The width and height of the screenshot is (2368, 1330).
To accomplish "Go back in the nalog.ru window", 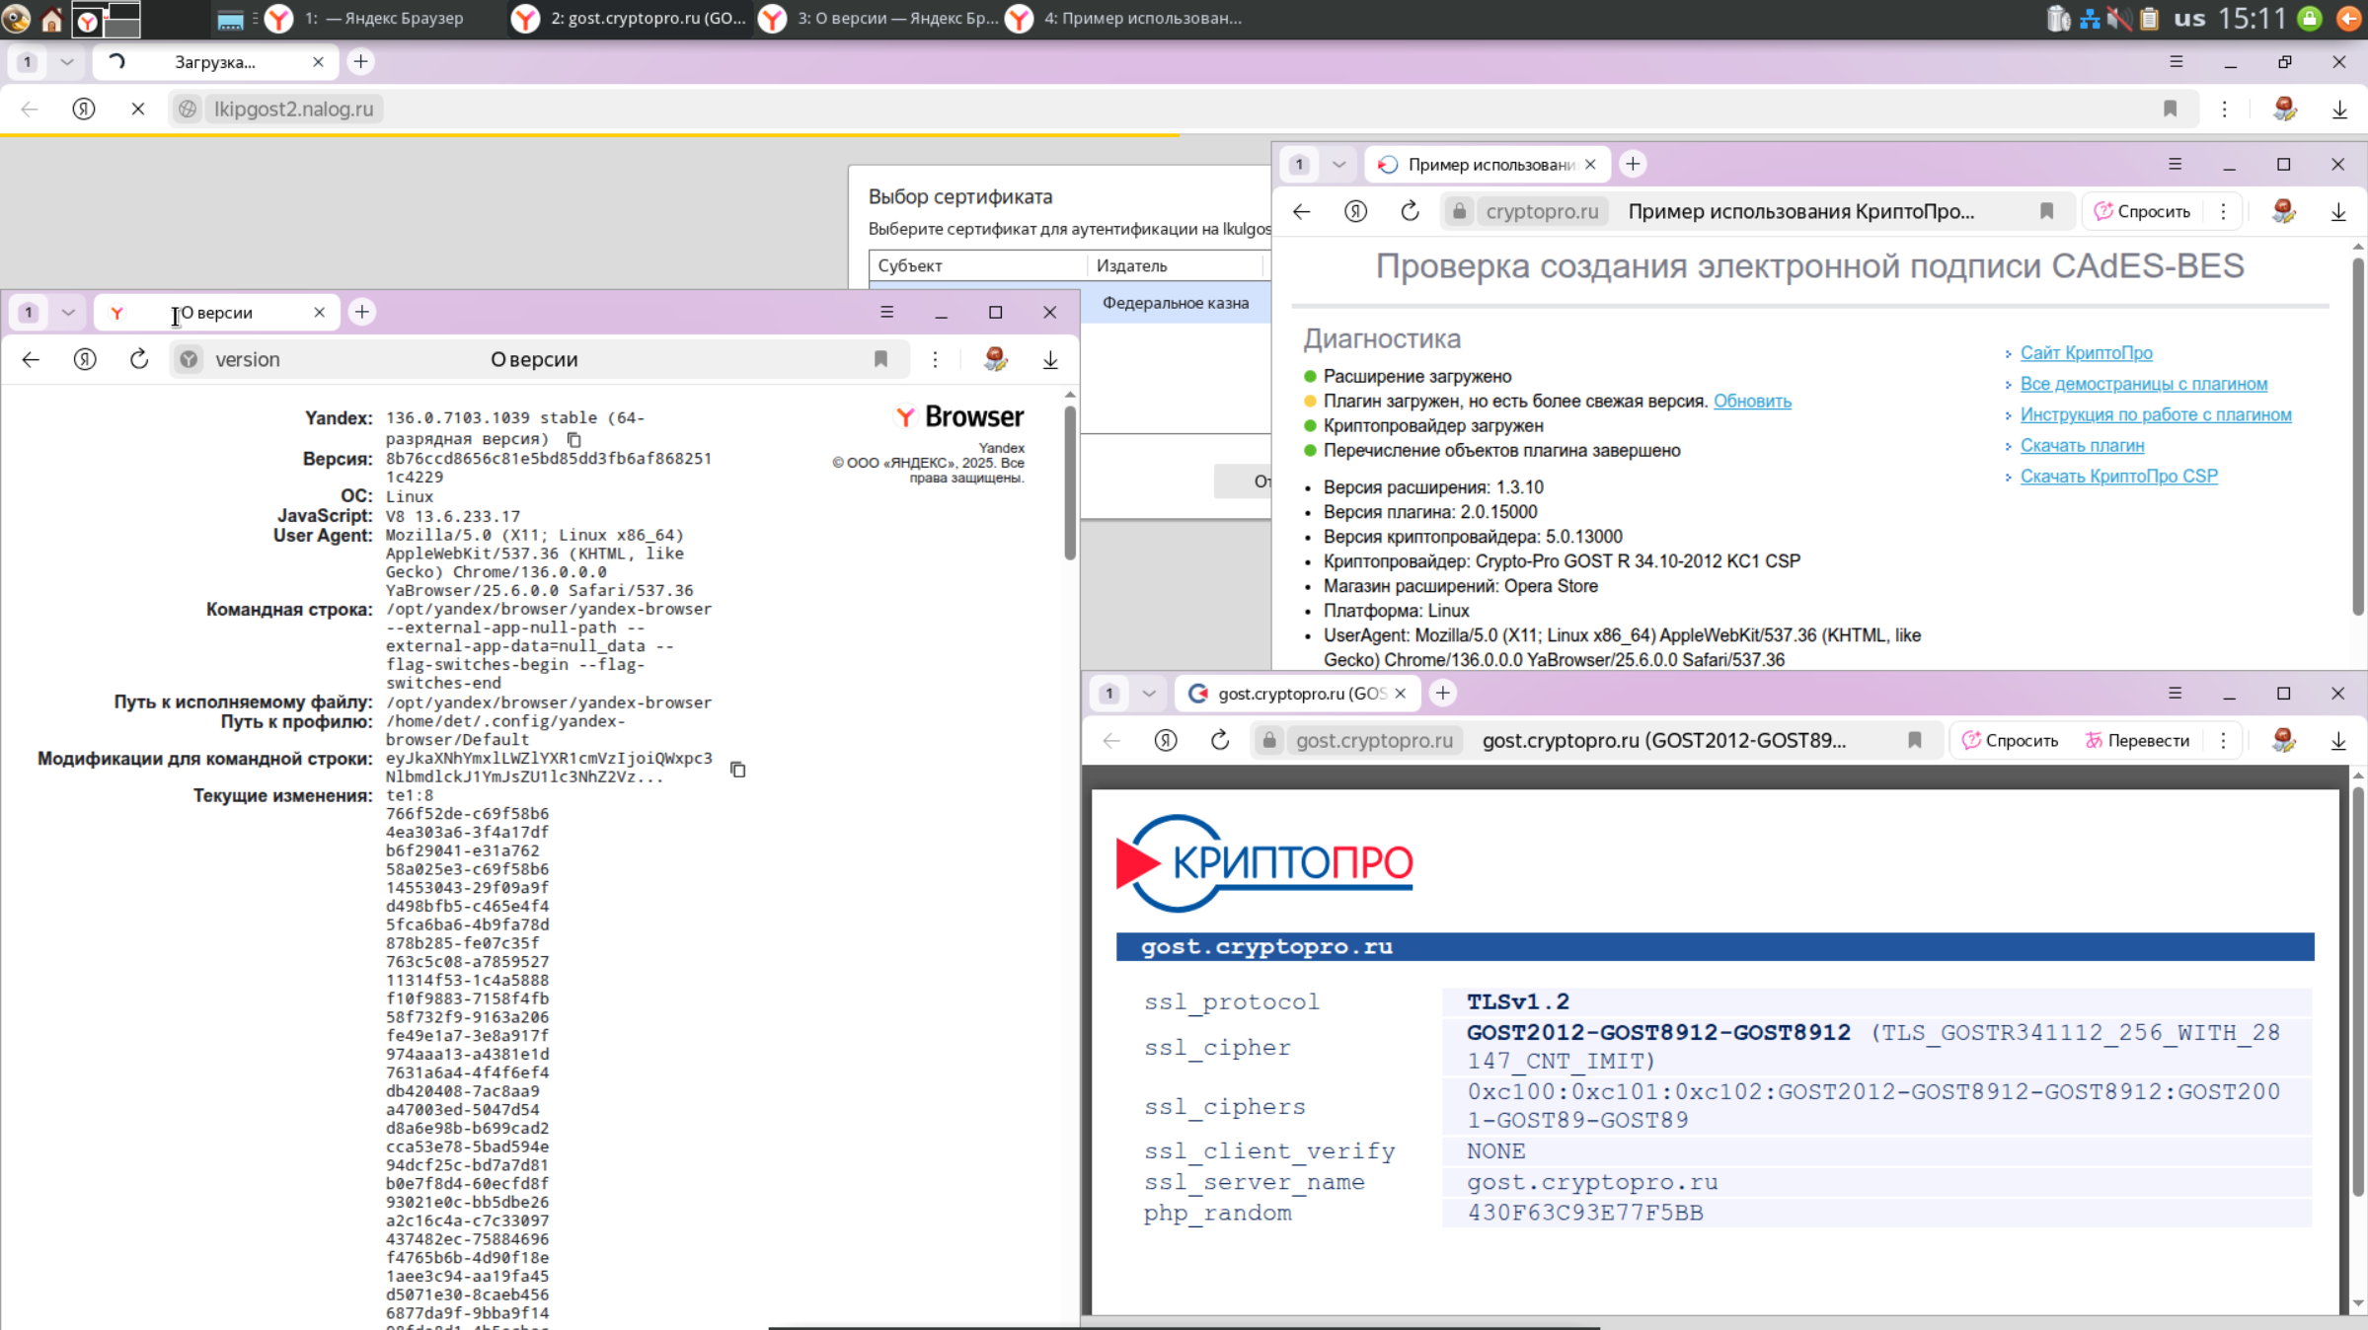I will point(30,109).
